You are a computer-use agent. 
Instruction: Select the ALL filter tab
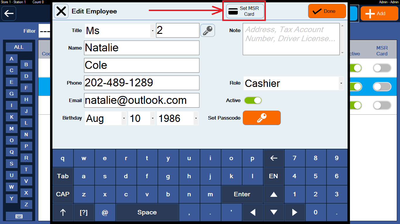pyautogui.click(x=19, y=47)
